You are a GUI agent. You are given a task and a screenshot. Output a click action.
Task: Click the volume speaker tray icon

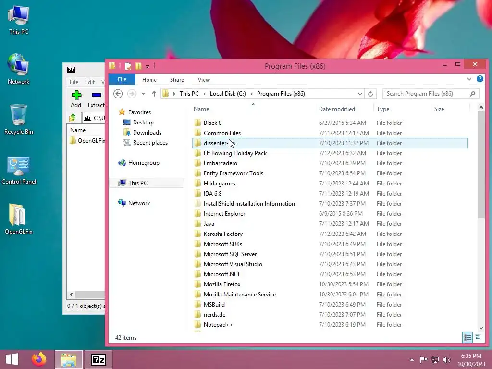pyautogui.click(x=446, y=359)
